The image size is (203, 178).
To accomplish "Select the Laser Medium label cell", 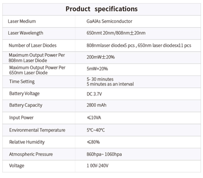I will [22, 21].
